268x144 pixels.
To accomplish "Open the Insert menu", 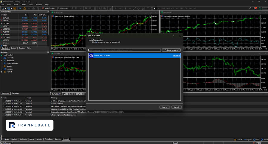I will click(x=16, y=5).
